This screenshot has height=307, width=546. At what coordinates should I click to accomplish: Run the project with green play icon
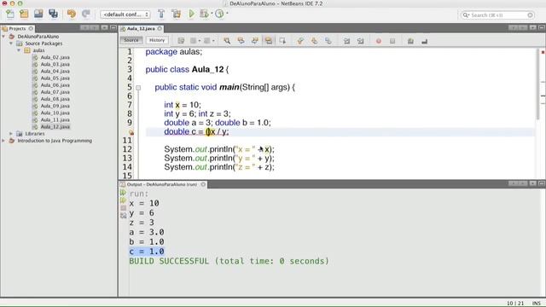[x=191, y=14]
